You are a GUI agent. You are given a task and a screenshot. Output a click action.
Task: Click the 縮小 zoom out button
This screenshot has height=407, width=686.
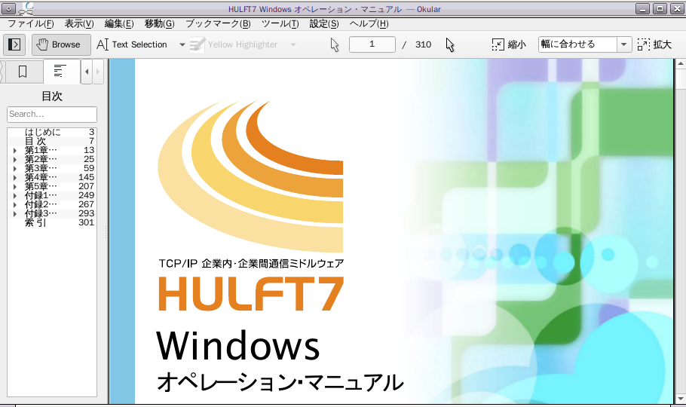coord(509,44)
